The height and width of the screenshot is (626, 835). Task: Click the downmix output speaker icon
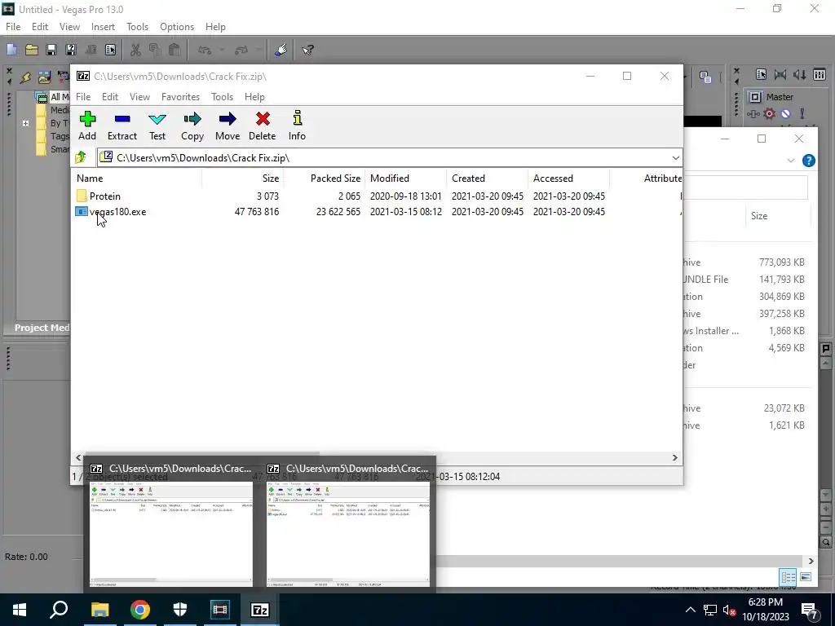point(780,75)
